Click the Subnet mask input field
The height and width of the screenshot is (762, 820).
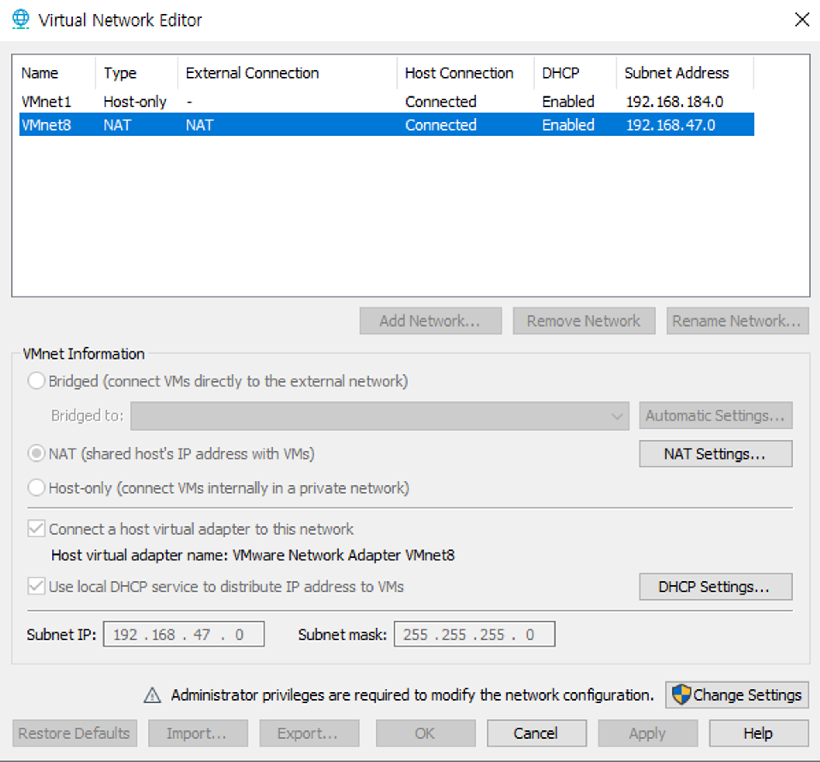coord(474,634)
